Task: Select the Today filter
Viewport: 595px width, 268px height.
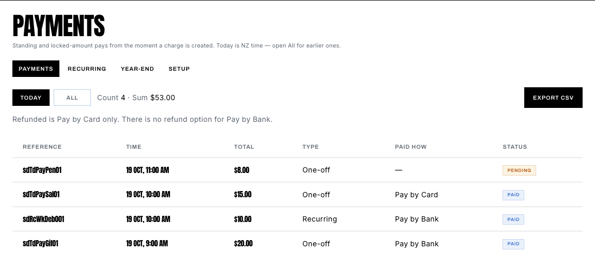Action: pyautogui.click(x=31, y=98)
